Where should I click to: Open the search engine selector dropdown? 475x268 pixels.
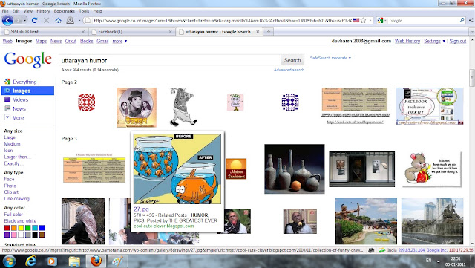click(x=381, y=20)
